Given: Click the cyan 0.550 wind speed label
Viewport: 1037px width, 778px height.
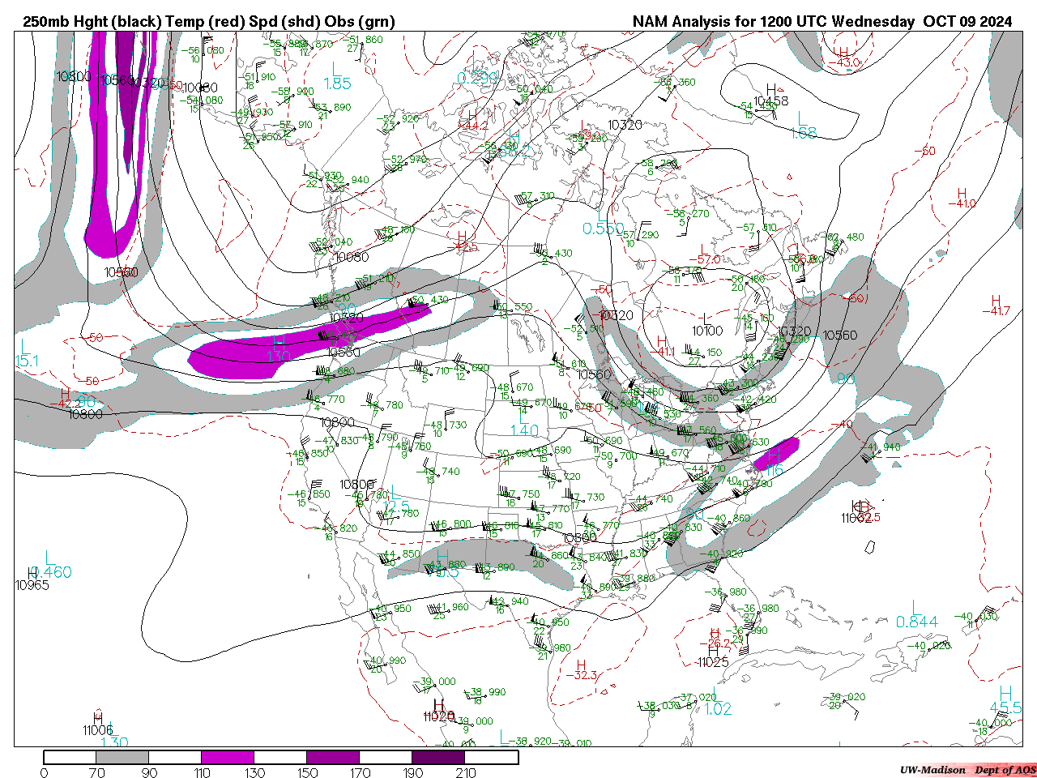Looking at the screenshot, I should click(x=604, y=229).
